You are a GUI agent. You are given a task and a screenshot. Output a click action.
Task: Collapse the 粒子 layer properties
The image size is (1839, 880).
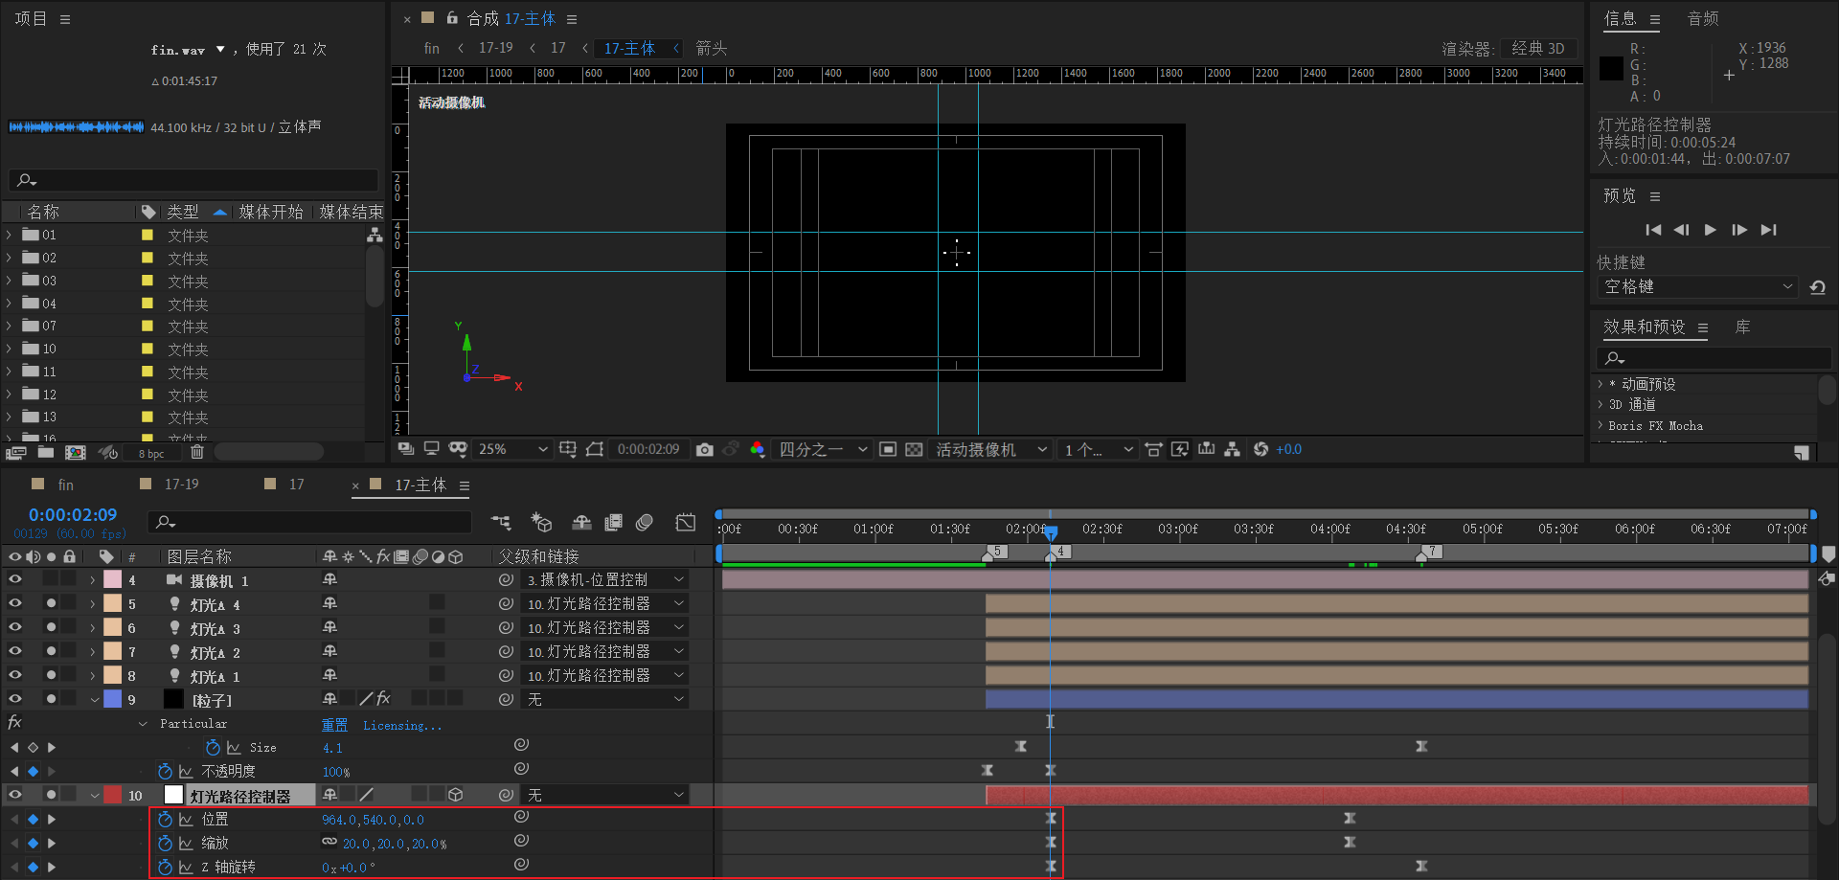94,700
